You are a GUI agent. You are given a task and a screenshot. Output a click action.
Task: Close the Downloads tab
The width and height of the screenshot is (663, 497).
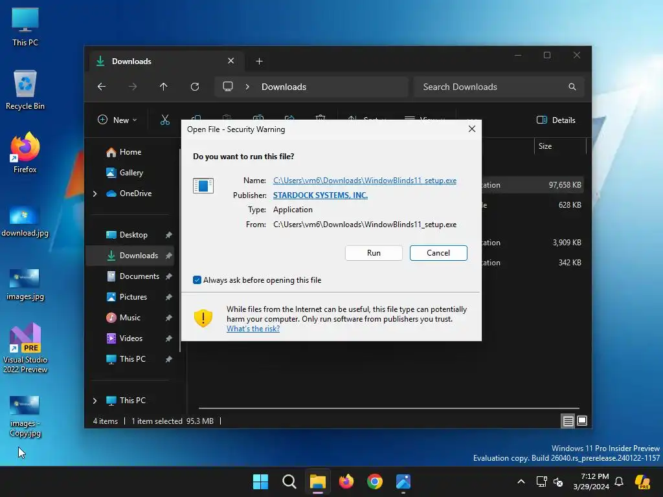tap(231, 61)
